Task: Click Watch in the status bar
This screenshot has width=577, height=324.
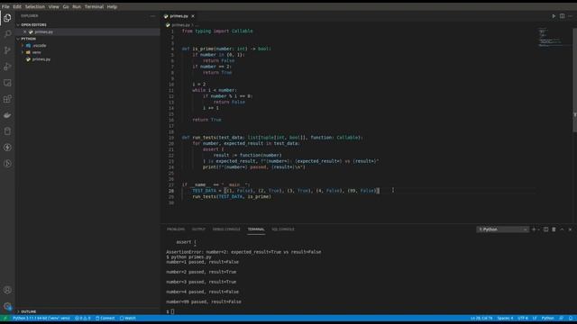Action: 128,318
